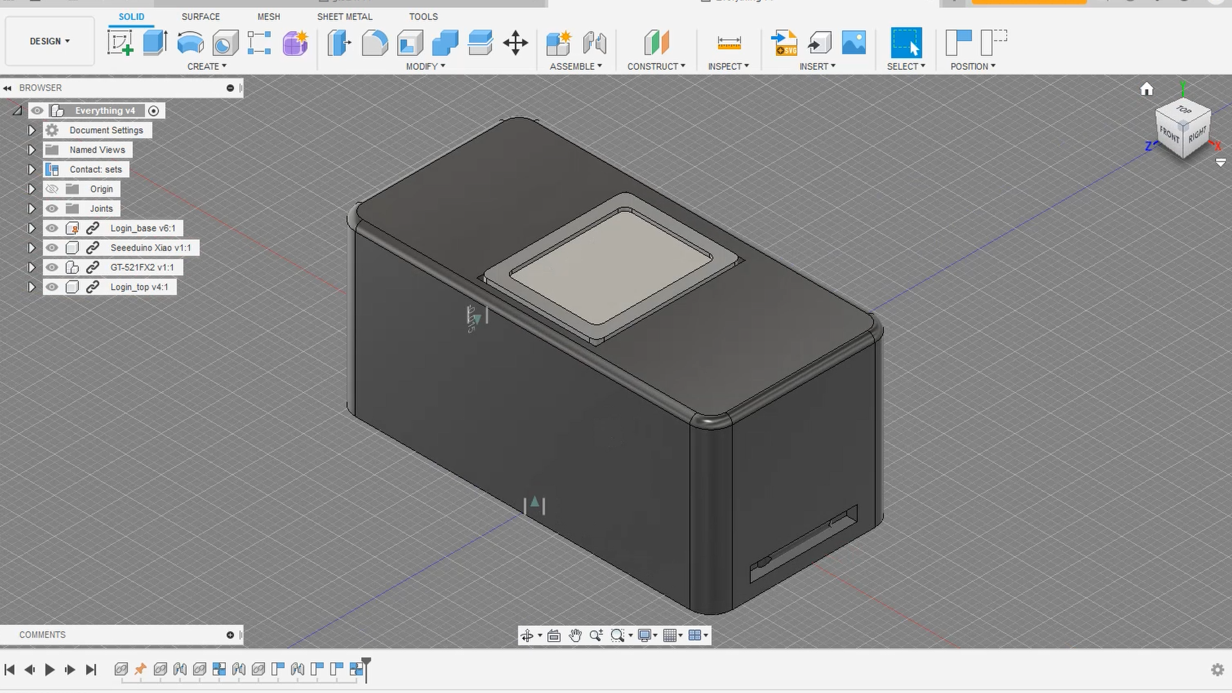Switch to the SURFACE tab

click(200, 17)
